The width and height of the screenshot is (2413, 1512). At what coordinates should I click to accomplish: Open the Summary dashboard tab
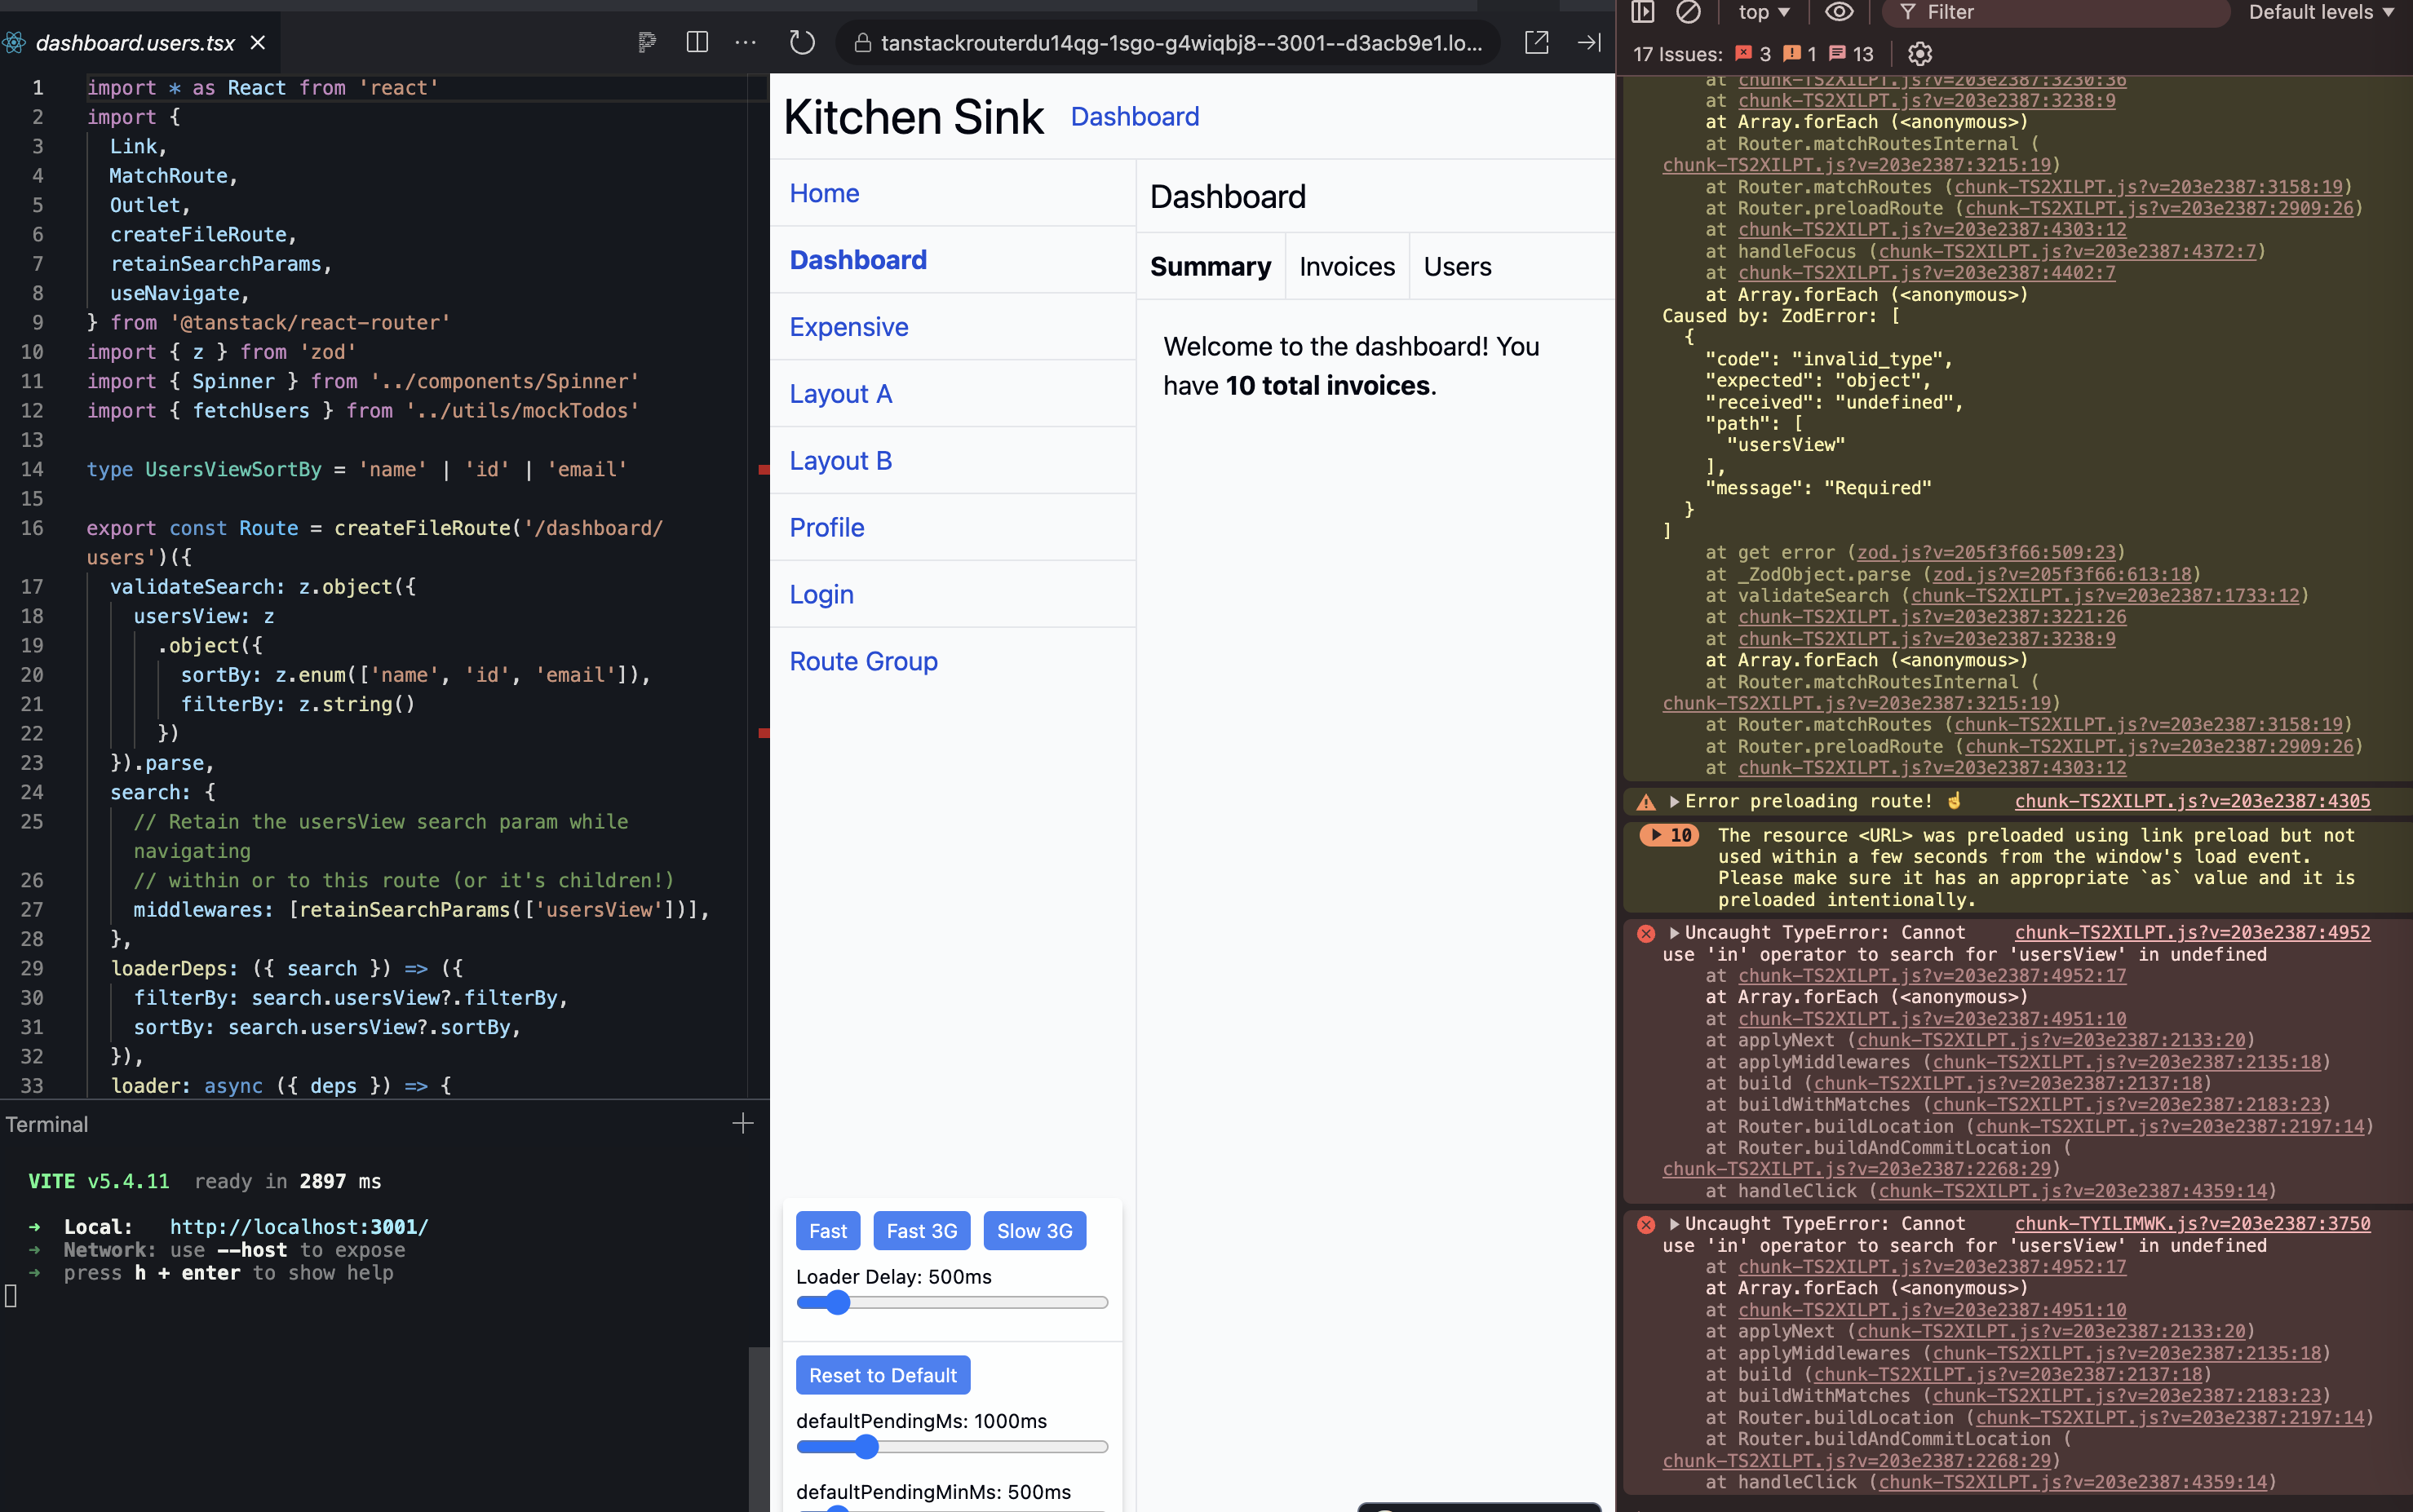1210,267
